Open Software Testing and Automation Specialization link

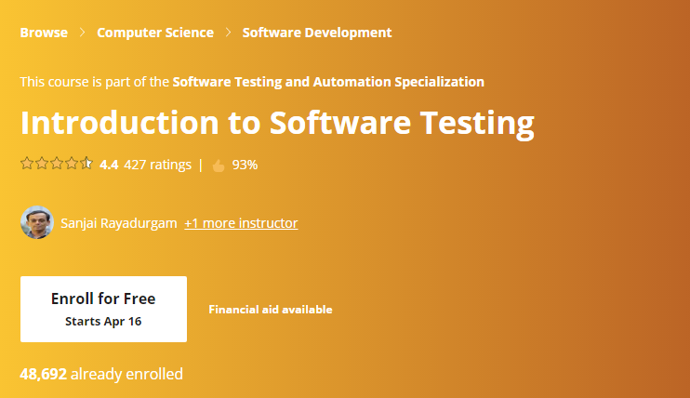(328, 82)
